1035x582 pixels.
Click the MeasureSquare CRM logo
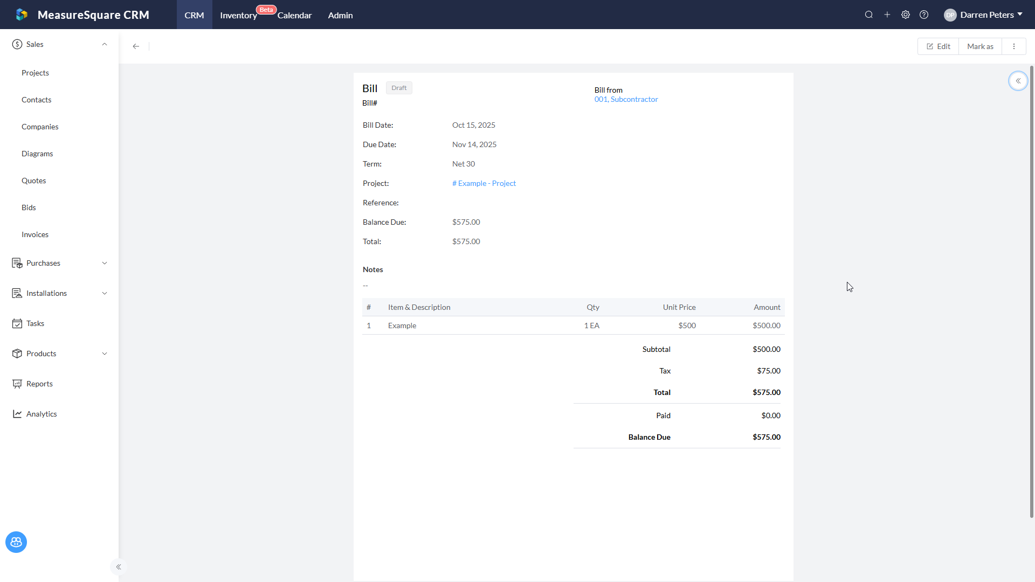(22, 15)
